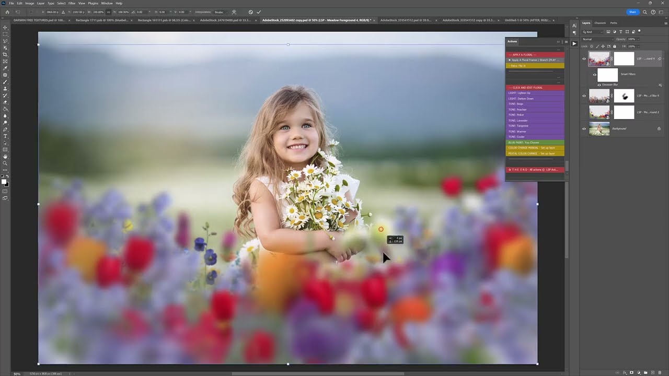Select the Move tool
Image resolution: width=669 pixels, height=376 pixels.
tap(5, 27)
